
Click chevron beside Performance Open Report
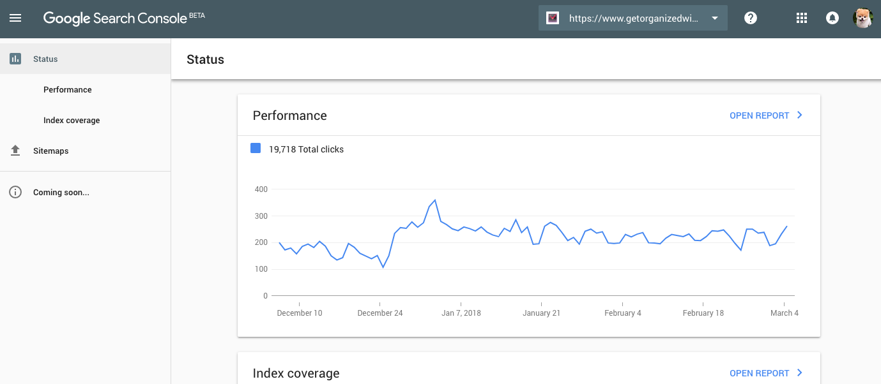(x=799, y=115)
